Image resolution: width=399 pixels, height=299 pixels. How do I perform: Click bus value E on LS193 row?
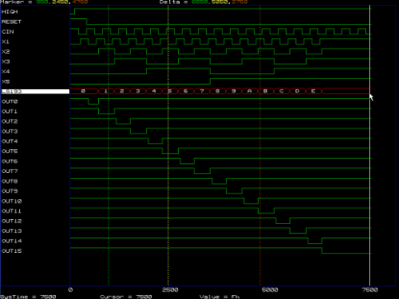click(313, 91)
